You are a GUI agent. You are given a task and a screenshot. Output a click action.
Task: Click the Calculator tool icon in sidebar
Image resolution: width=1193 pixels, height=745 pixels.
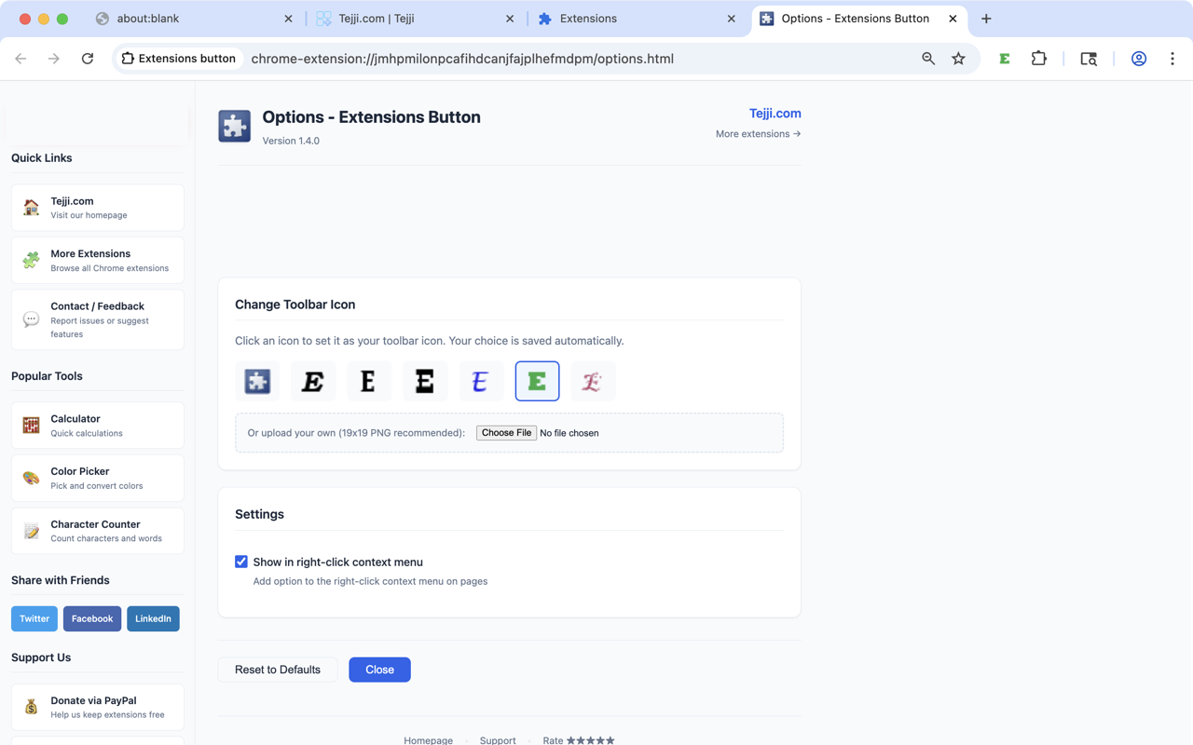click(x=30, y=425)
